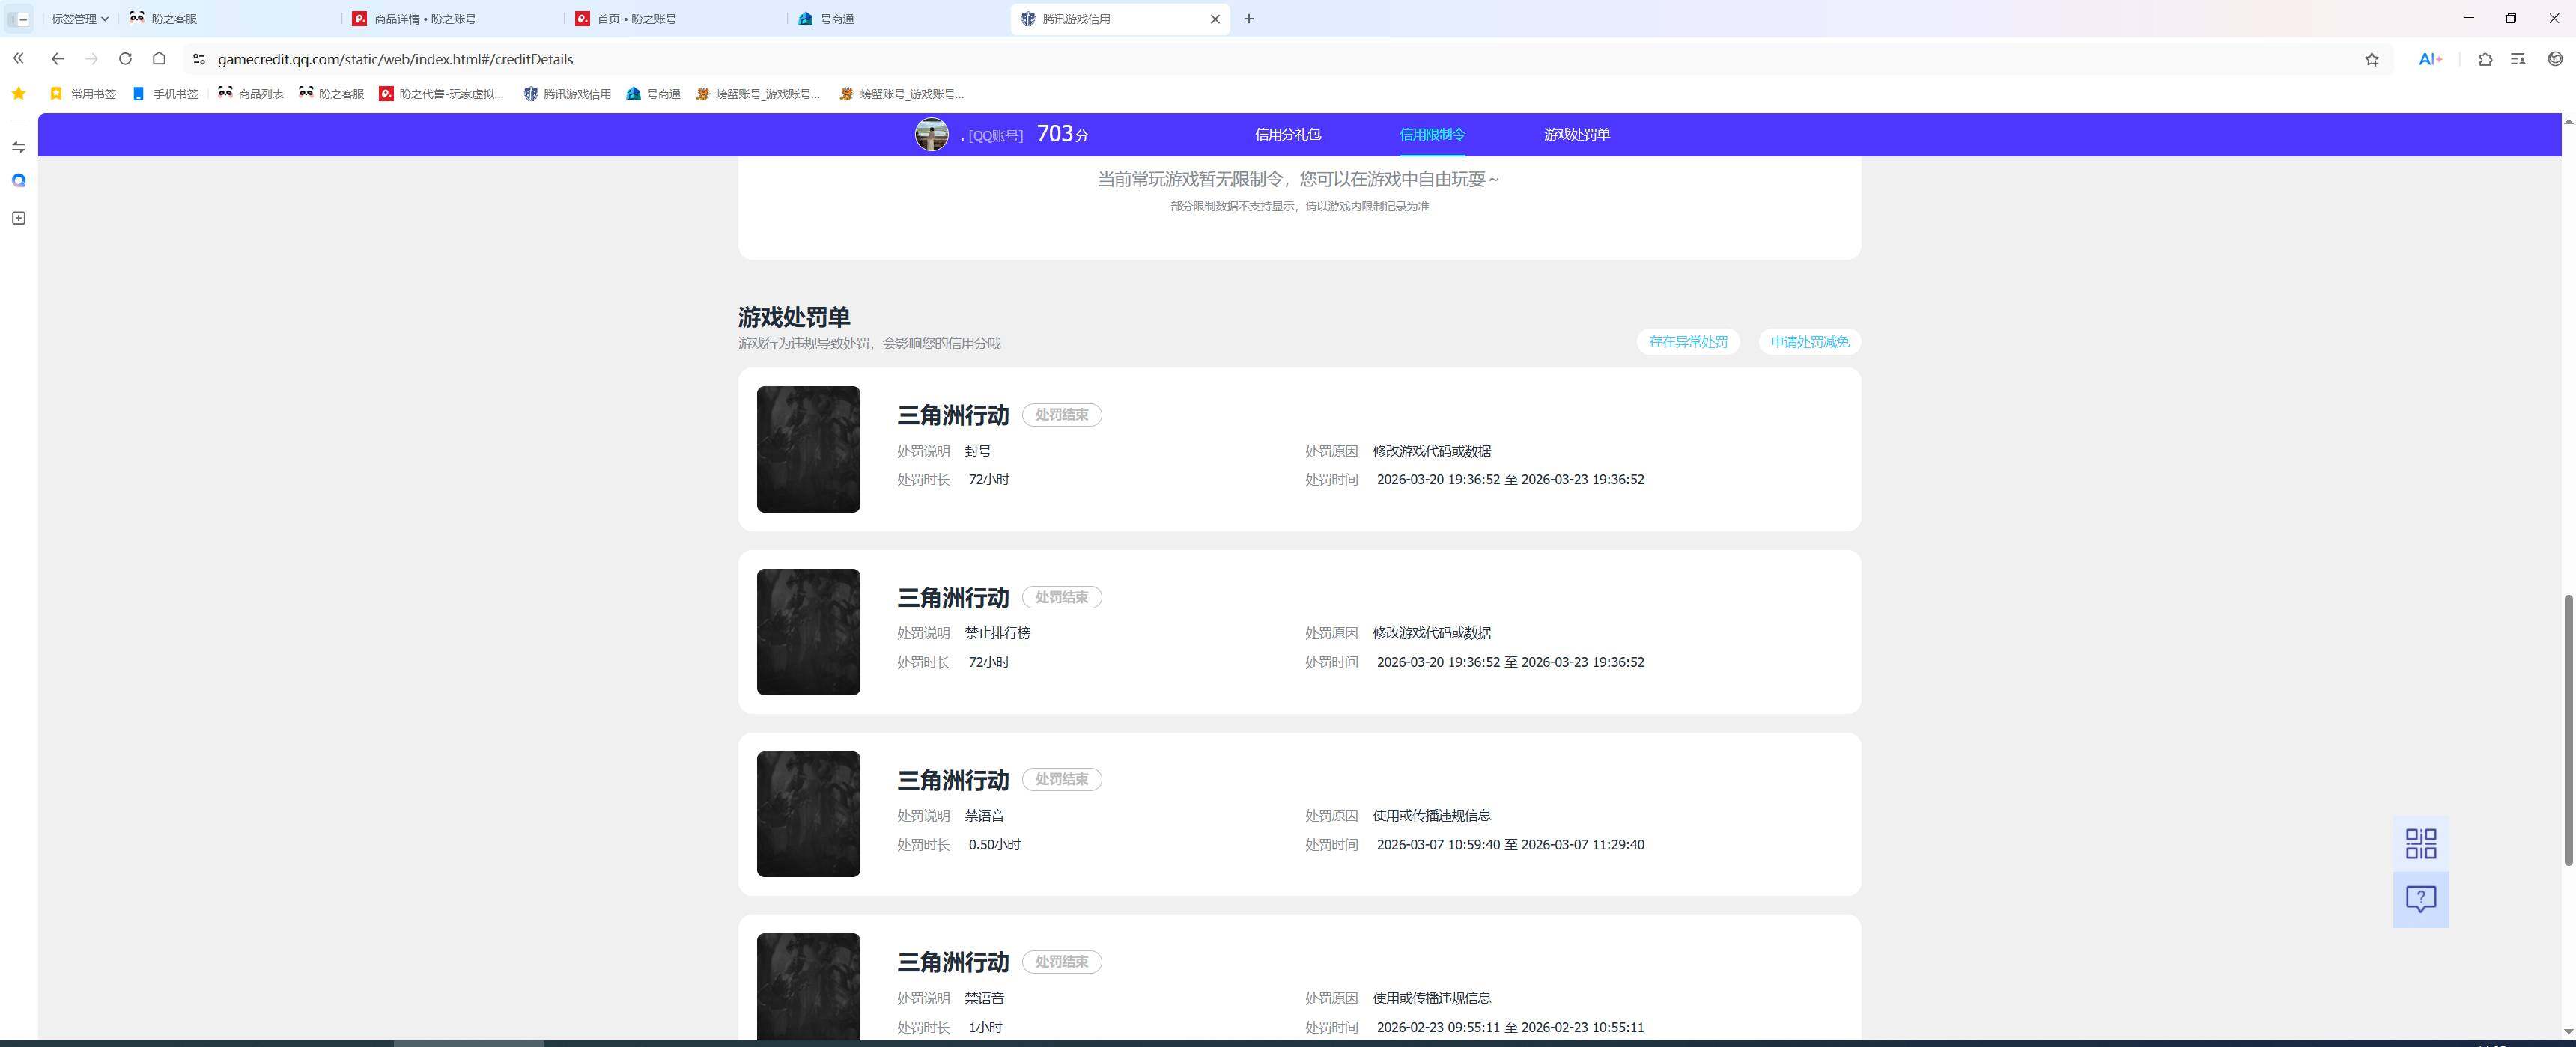Click the sidebar swap arrows icon
This screenshot has width=2576, height=1047.
click(x=18, y=147)
